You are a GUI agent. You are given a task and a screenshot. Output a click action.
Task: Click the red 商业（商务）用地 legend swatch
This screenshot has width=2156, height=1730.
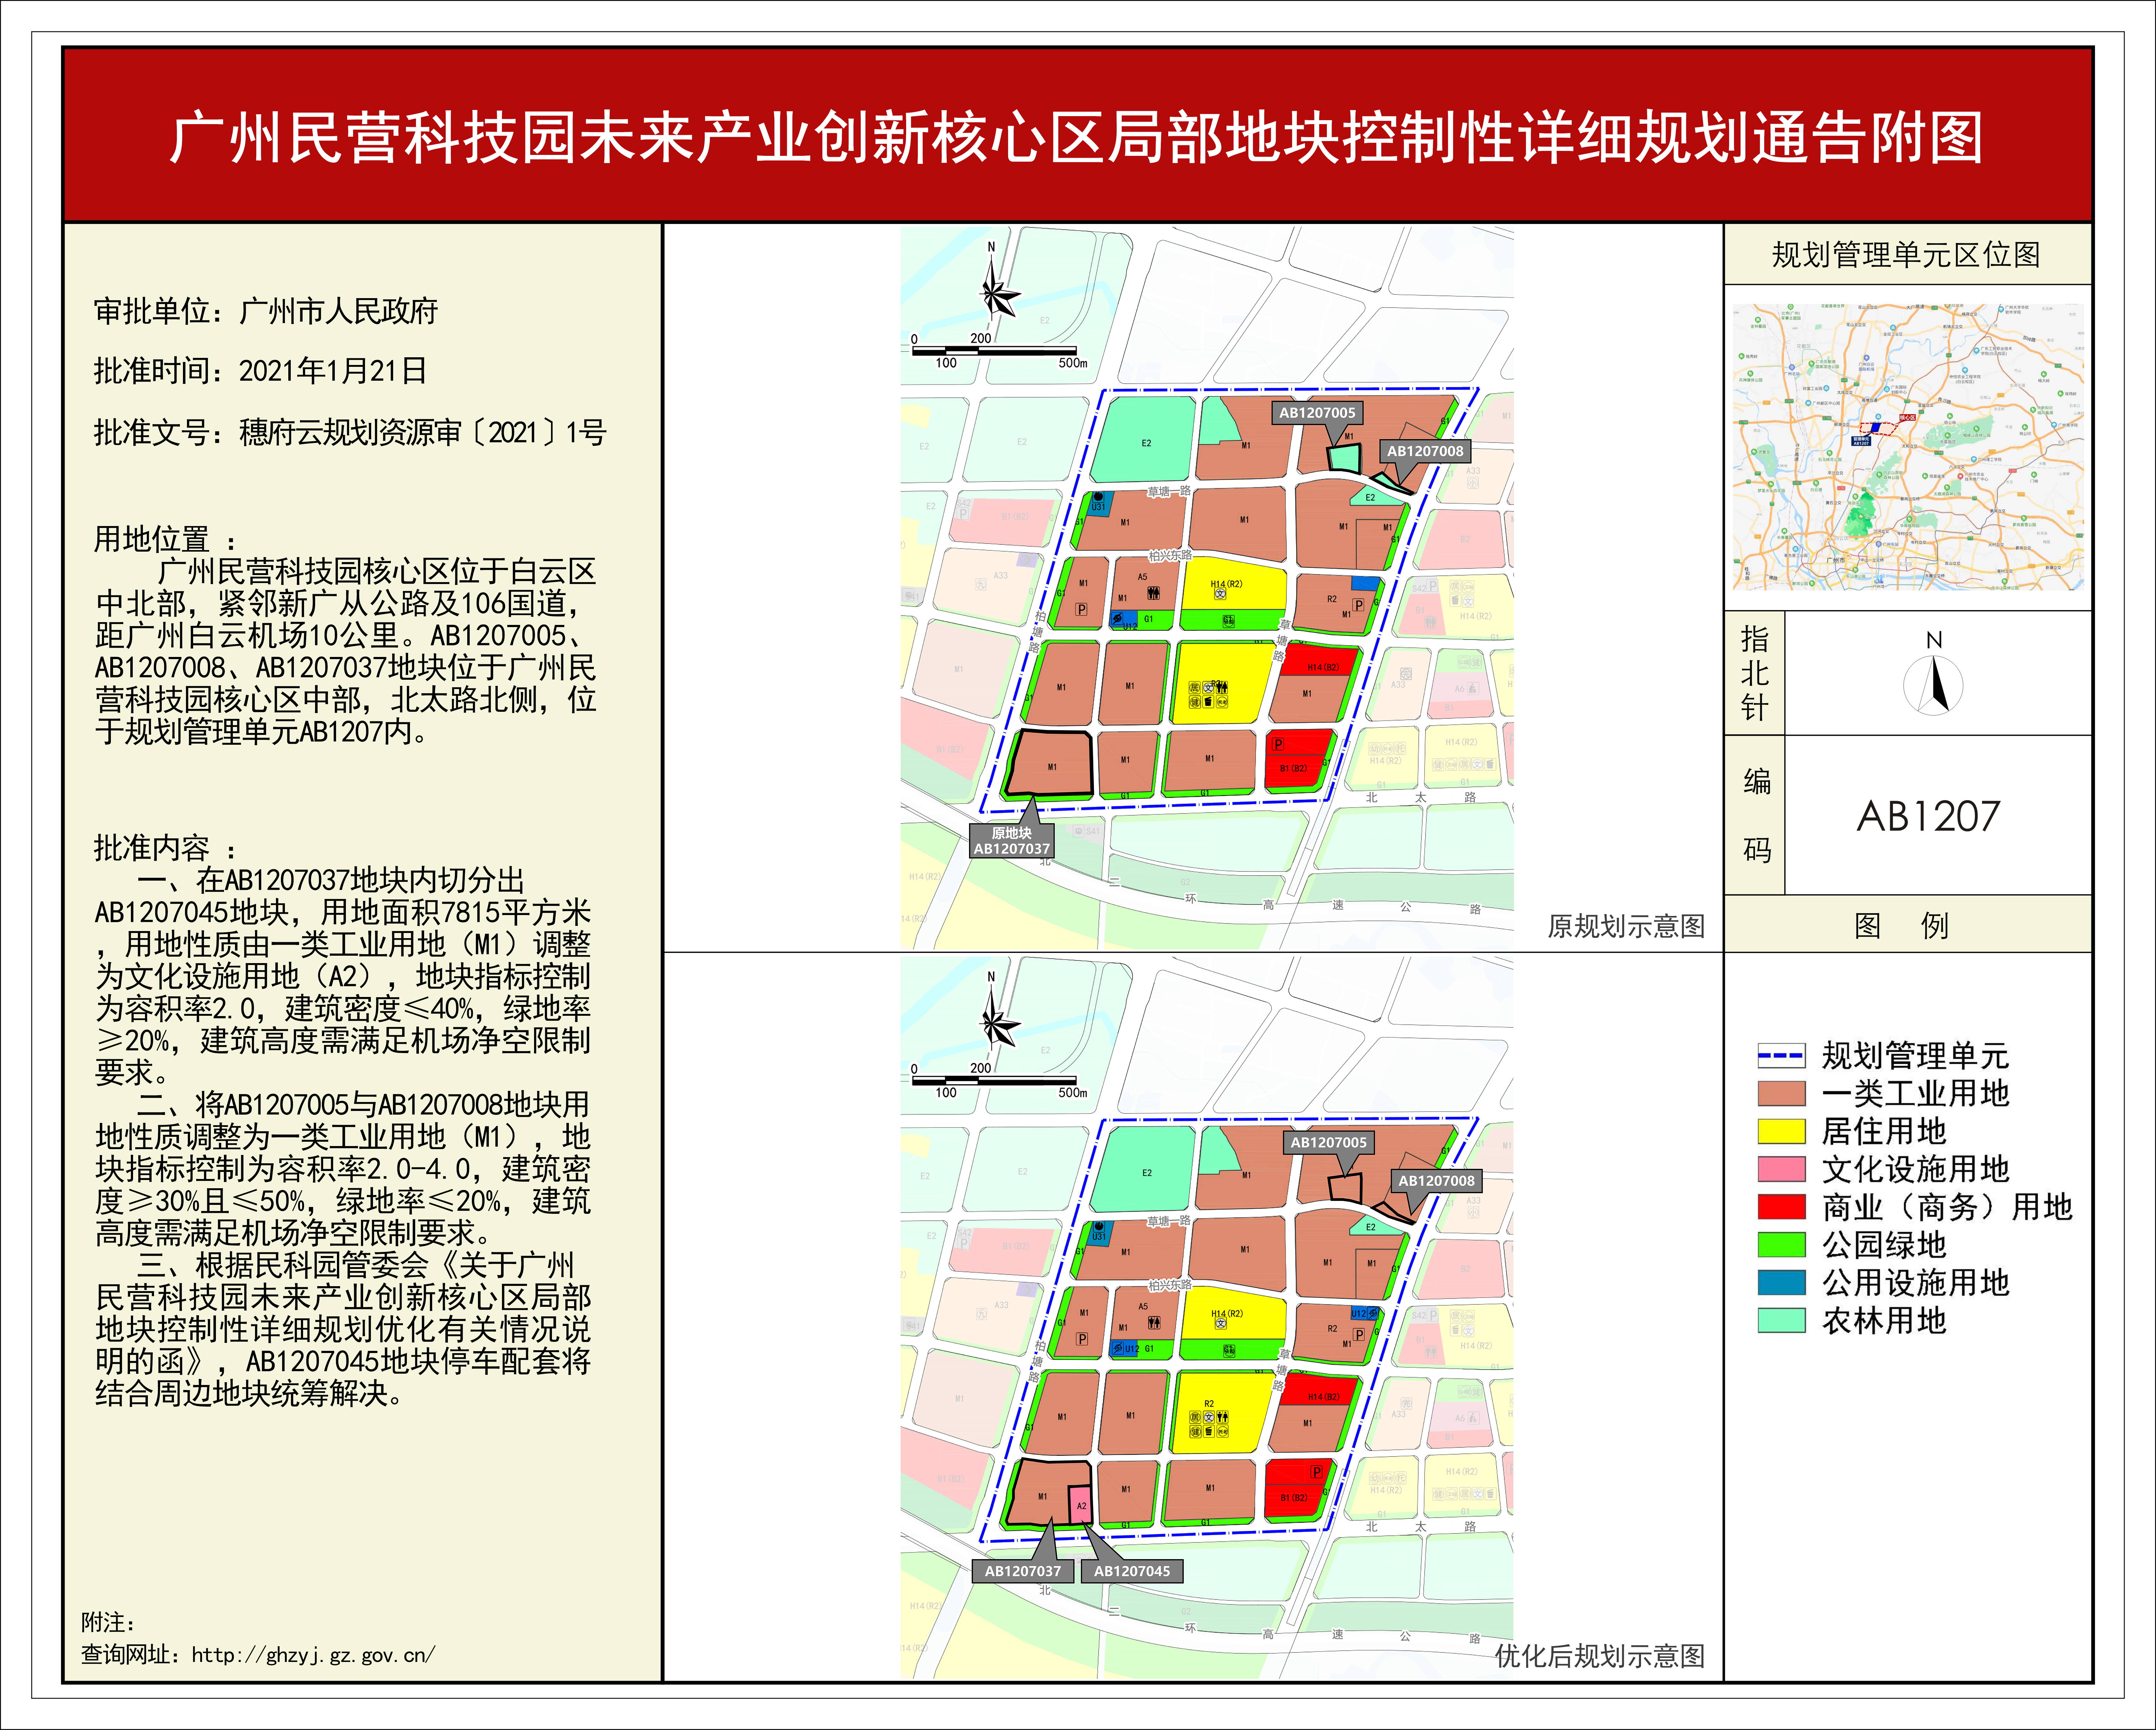coord(1781,1207)
